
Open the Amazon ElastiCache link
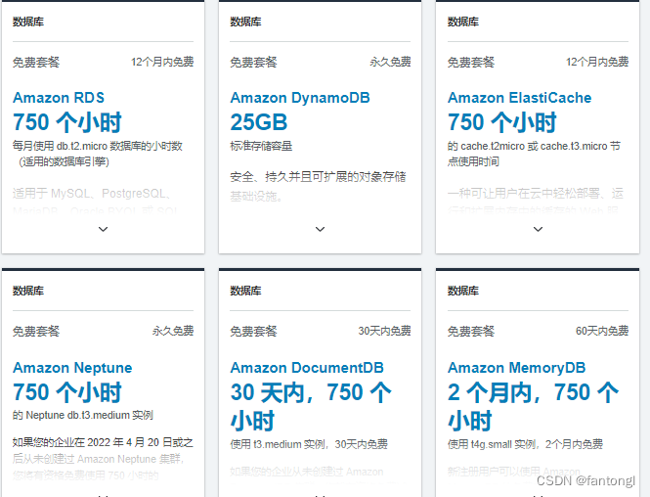pos(519,98)
